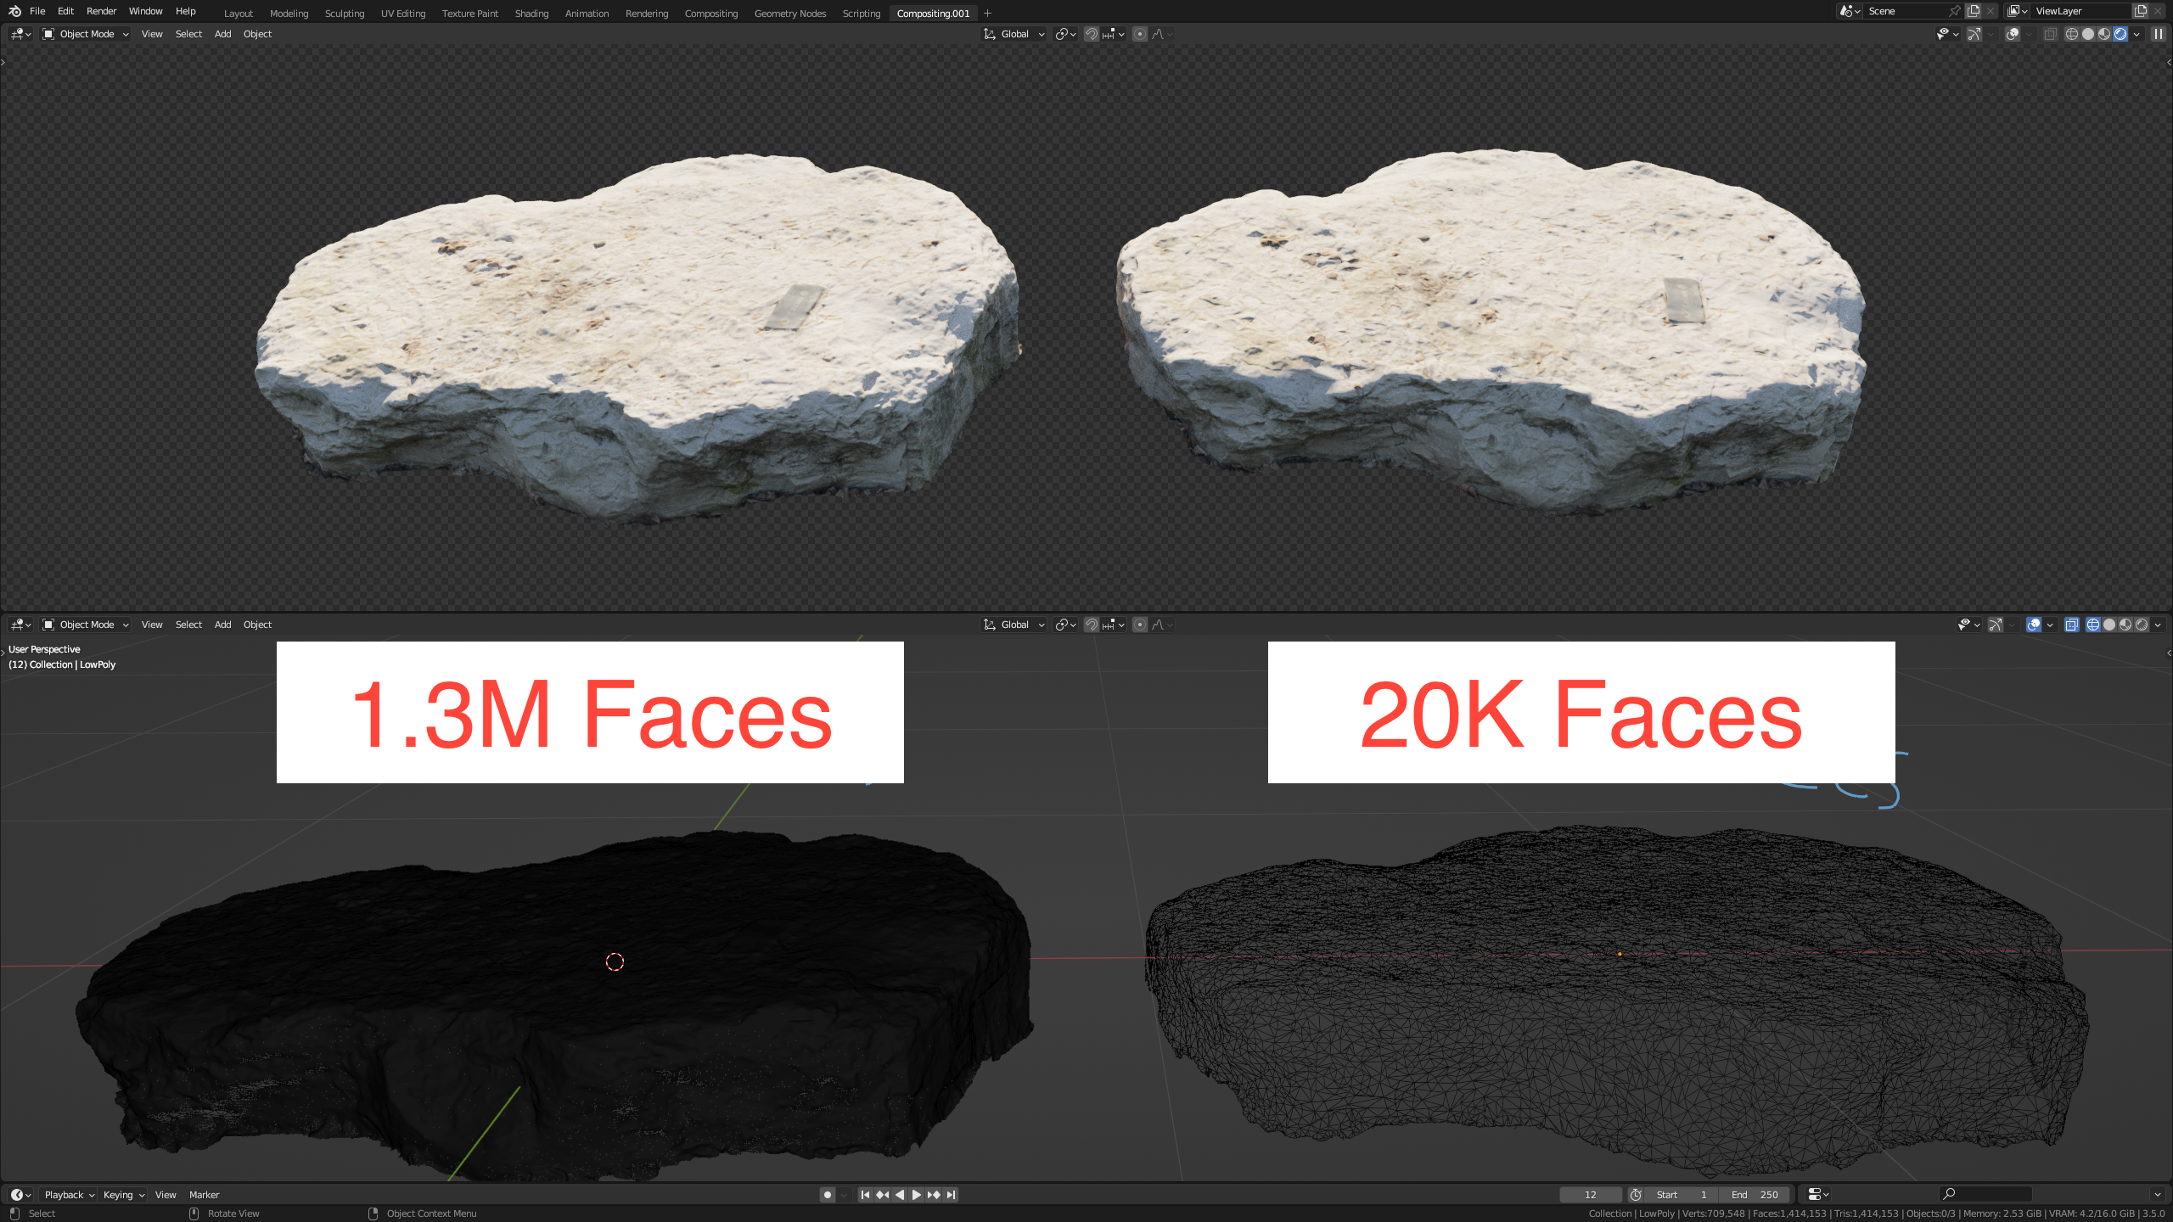Click the Scene name field
Screen dimensions: 2173x1222
click(1906, 11)
